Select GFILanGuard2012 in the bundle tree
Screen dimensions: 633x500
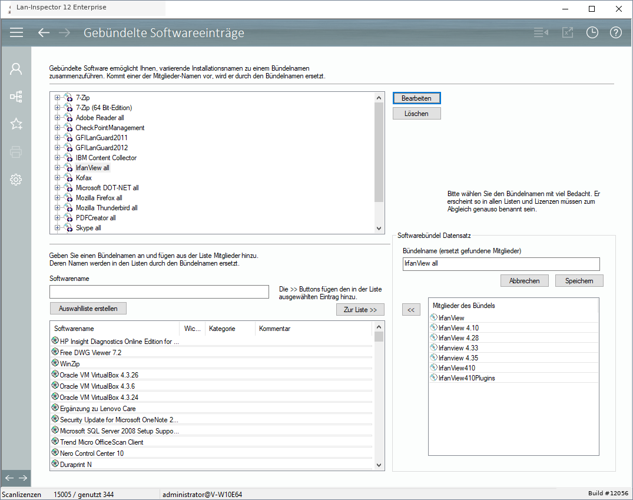(x=102, y=148)
